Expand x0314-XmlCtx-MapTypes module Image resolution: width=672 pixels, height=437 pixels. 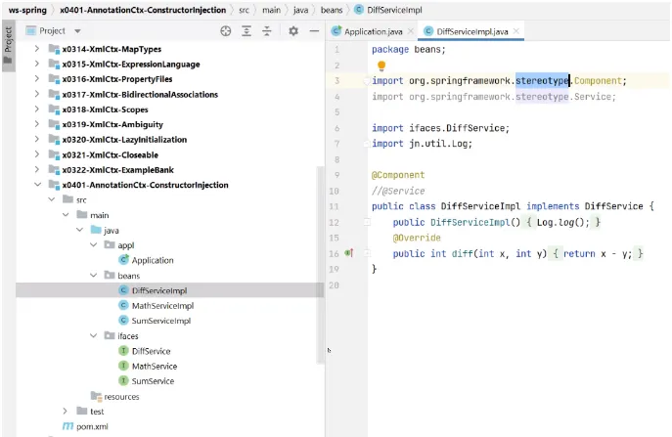[x=37, y=49]
